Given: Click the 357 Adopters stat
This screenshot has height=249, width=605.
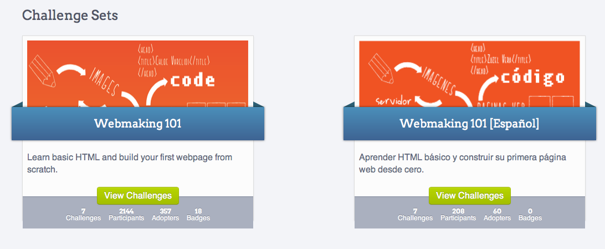Looking at the screenshot, I should click(165, 215).
